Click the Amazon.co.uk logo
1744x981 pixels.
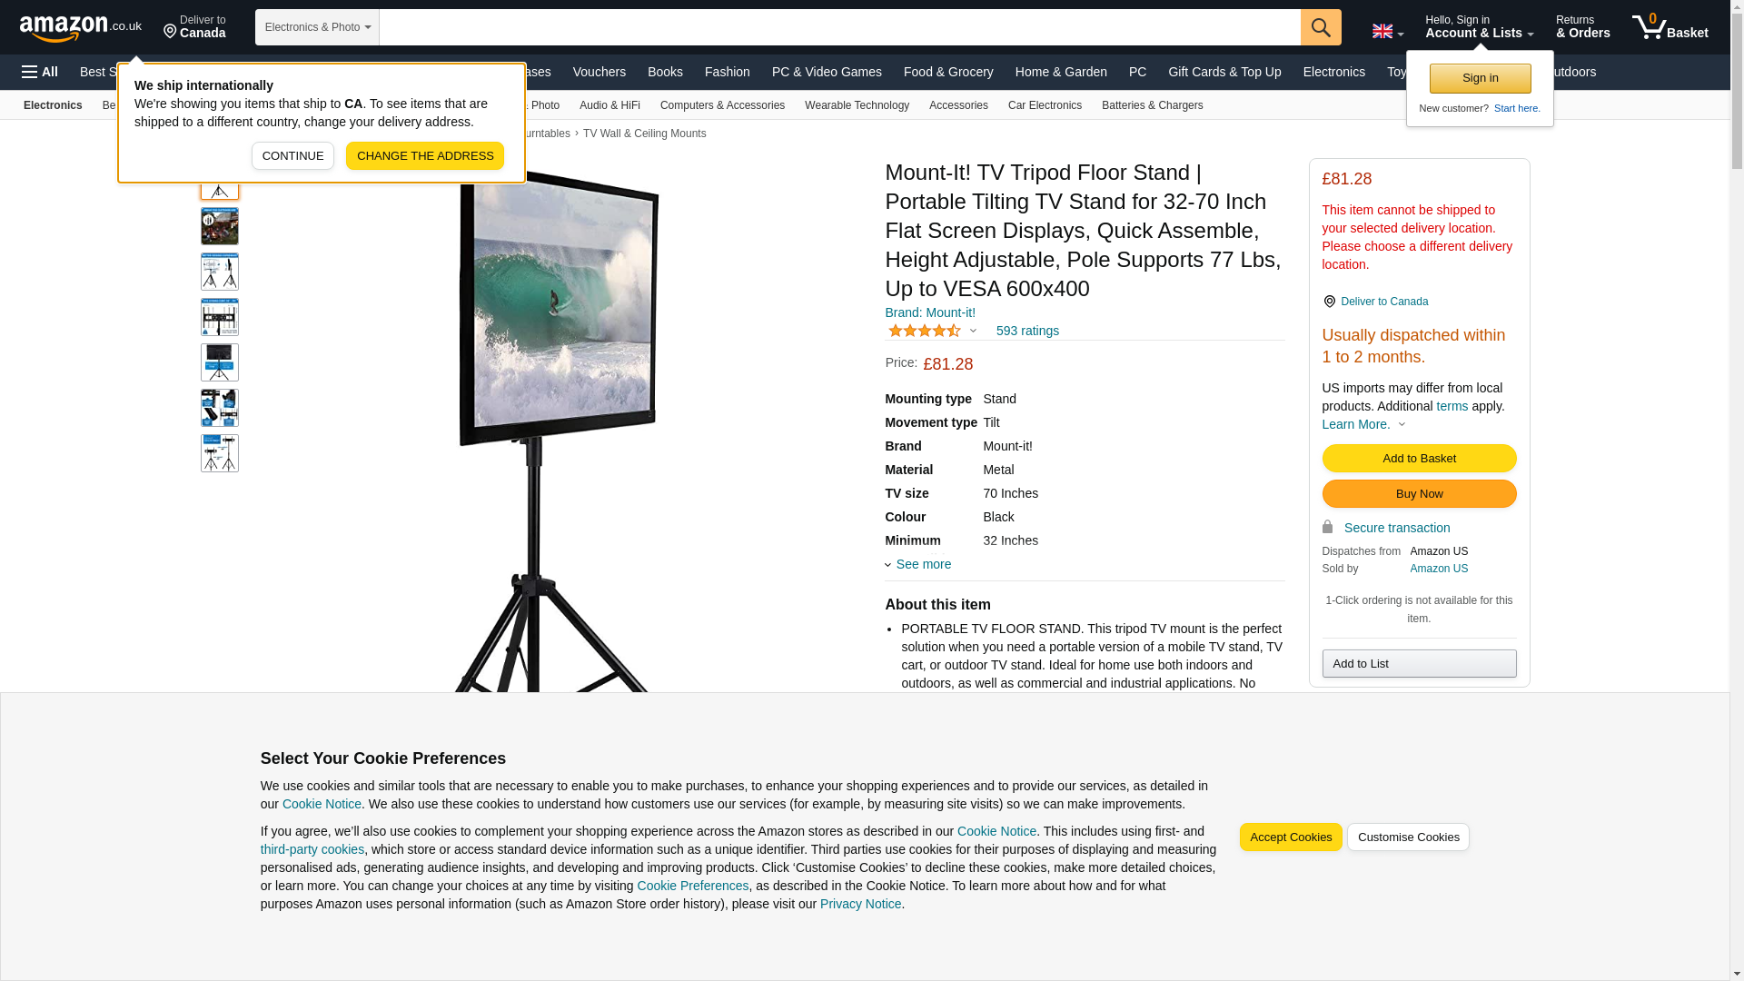[x=81, y=27]
